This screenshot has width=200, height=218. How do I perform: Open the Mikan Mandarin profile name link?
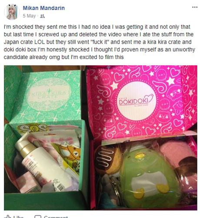tap(43, 8)
